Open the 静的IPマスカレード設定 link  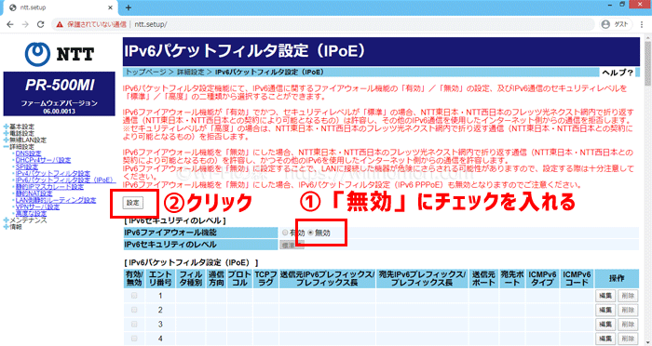49,187
